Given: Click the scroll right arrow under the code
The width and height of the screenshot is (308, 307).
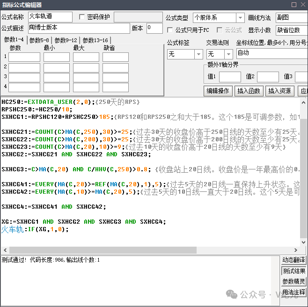Looking at the screenshot, I should (296, 250).
